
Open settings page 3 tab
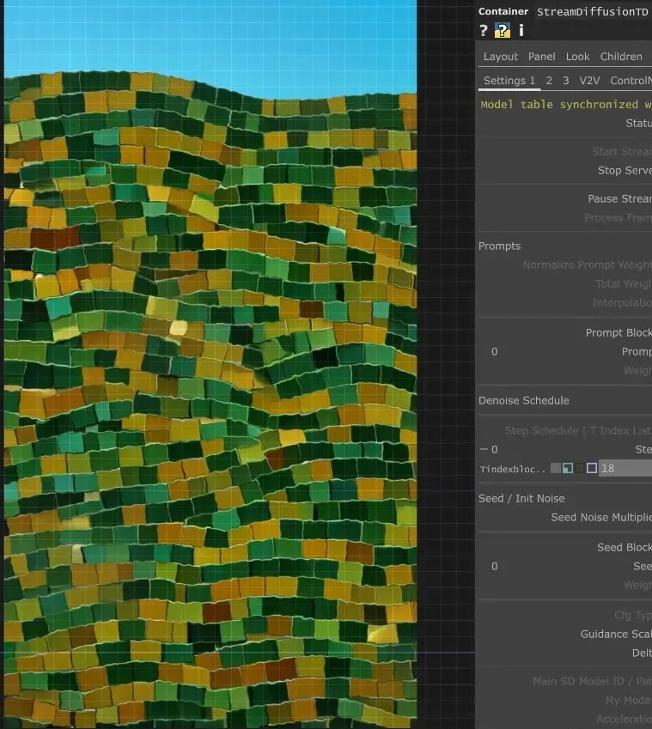pyautogui.click(x=566, y=81)
